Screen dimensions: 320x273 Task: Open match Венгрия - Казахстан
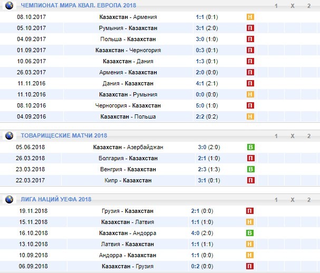128,169
